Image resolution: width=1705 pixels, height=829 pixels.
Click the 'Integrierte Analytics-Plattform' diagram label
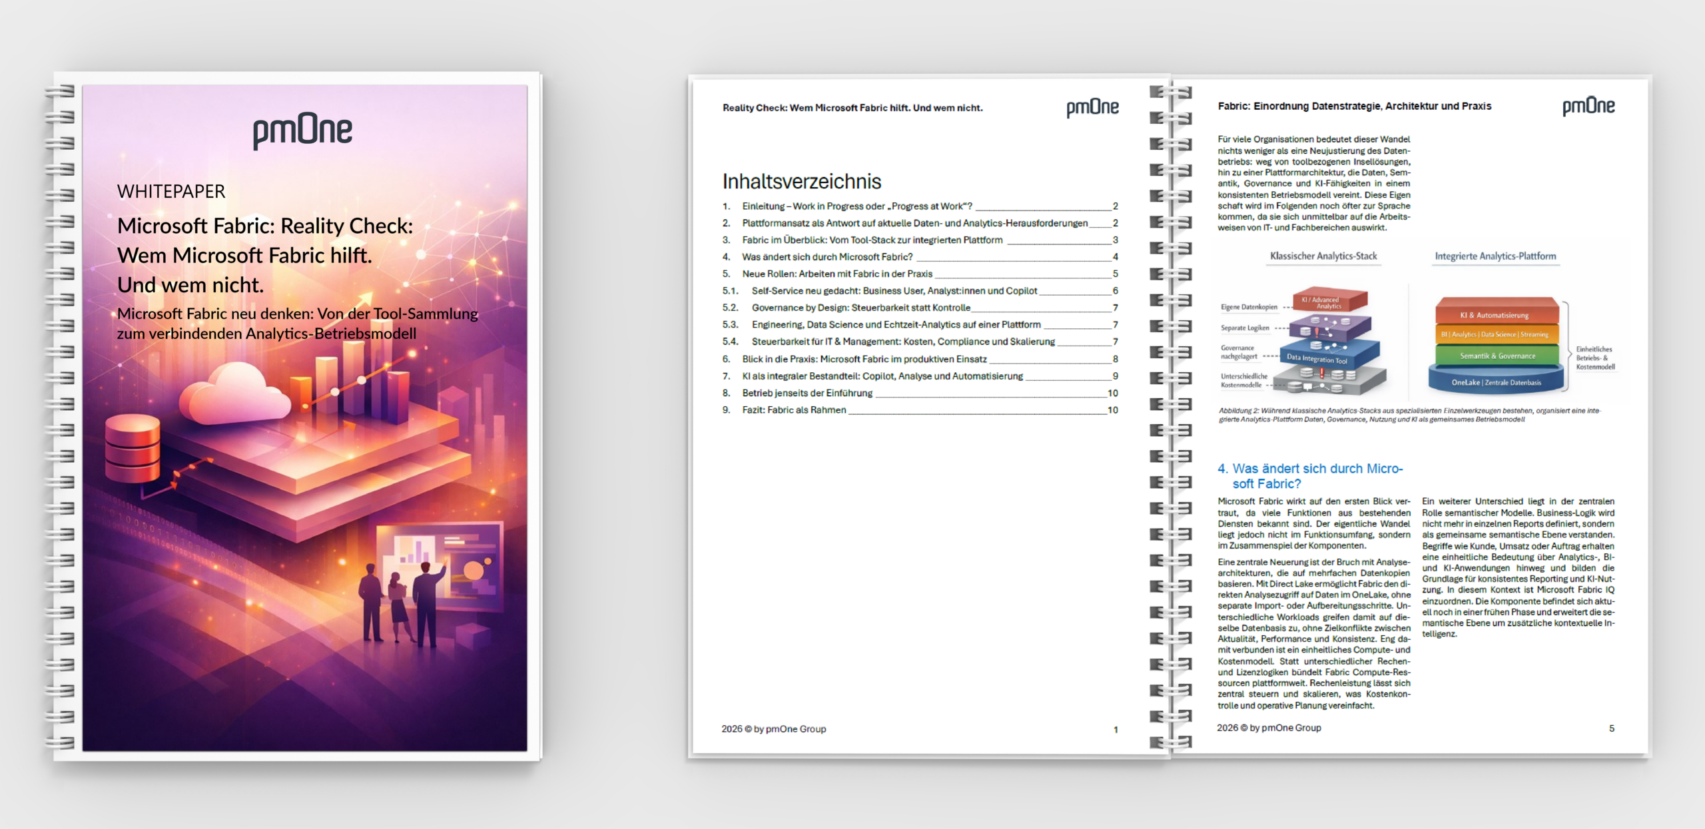1495,256
